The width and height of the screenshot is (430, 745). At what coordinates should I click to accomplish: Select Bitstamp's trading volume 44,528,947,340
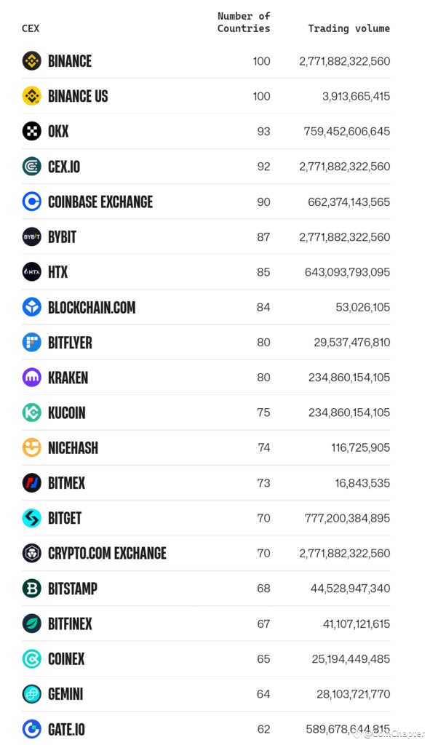click(x=350, y=588)
